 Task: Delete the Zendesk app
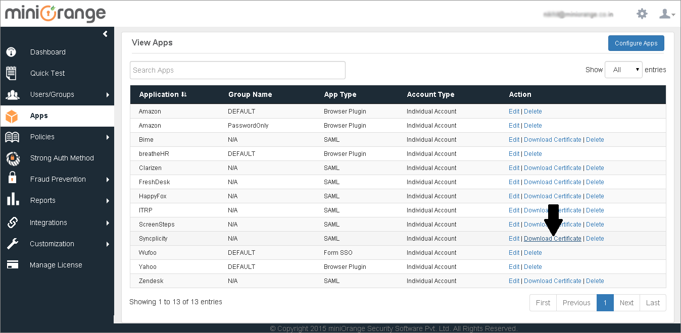point(595,281)
